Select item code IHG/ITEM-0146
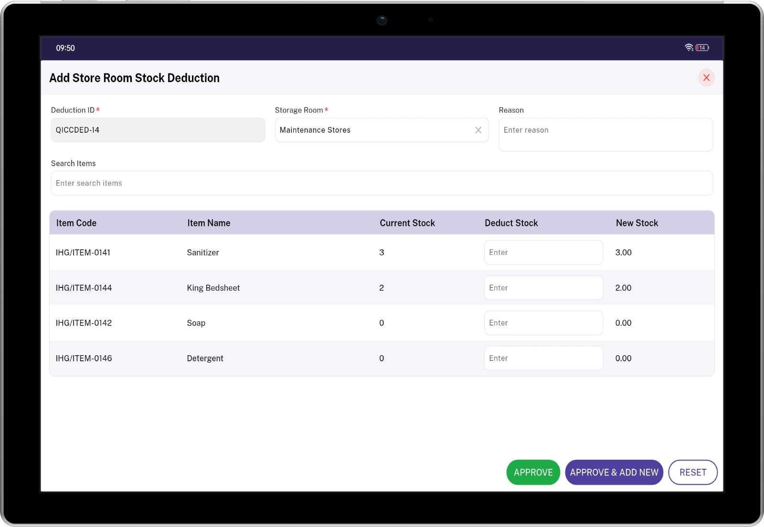 click(x=84, y=358)
